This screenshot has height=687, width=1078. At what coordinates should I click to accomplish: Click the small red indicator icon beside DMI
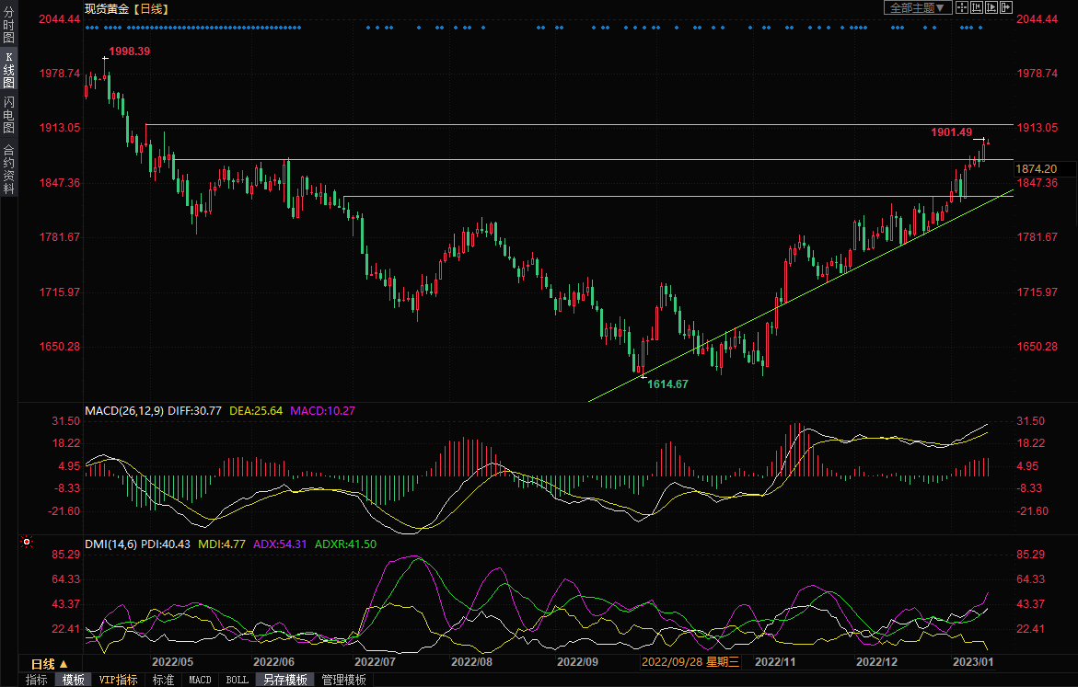(x=27, y=543)
